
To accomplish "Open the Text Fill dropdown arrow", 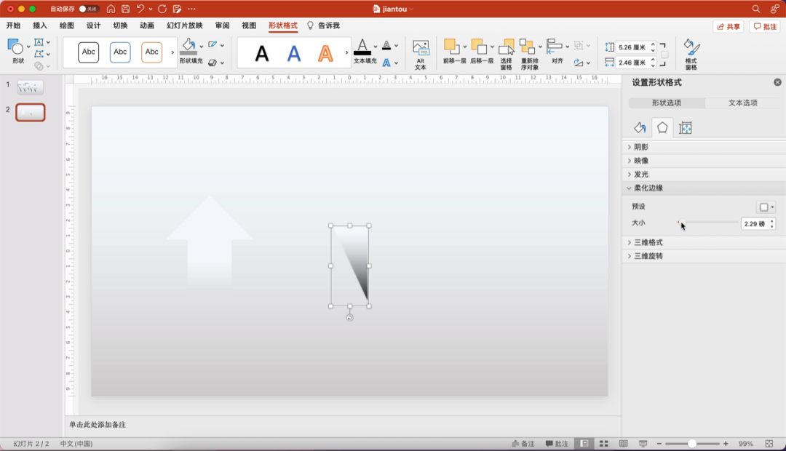I will coord(376,47).
